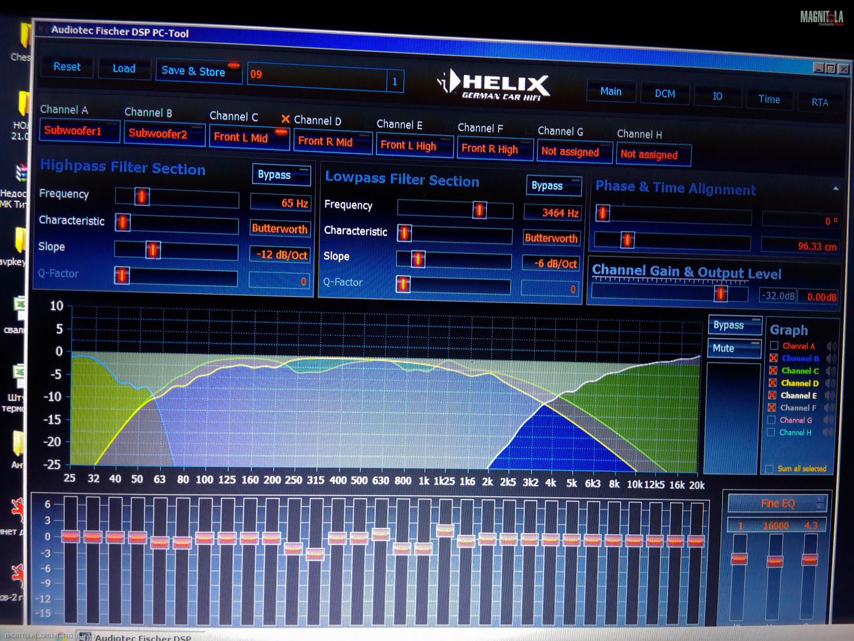This screenshot has height=641, width=854.
Task: Click speaker icon next to Channel D
Action: tap(831, 384)
